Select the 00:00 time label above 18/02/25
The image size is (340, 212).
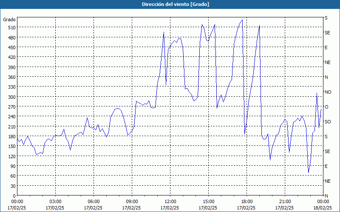323,202
